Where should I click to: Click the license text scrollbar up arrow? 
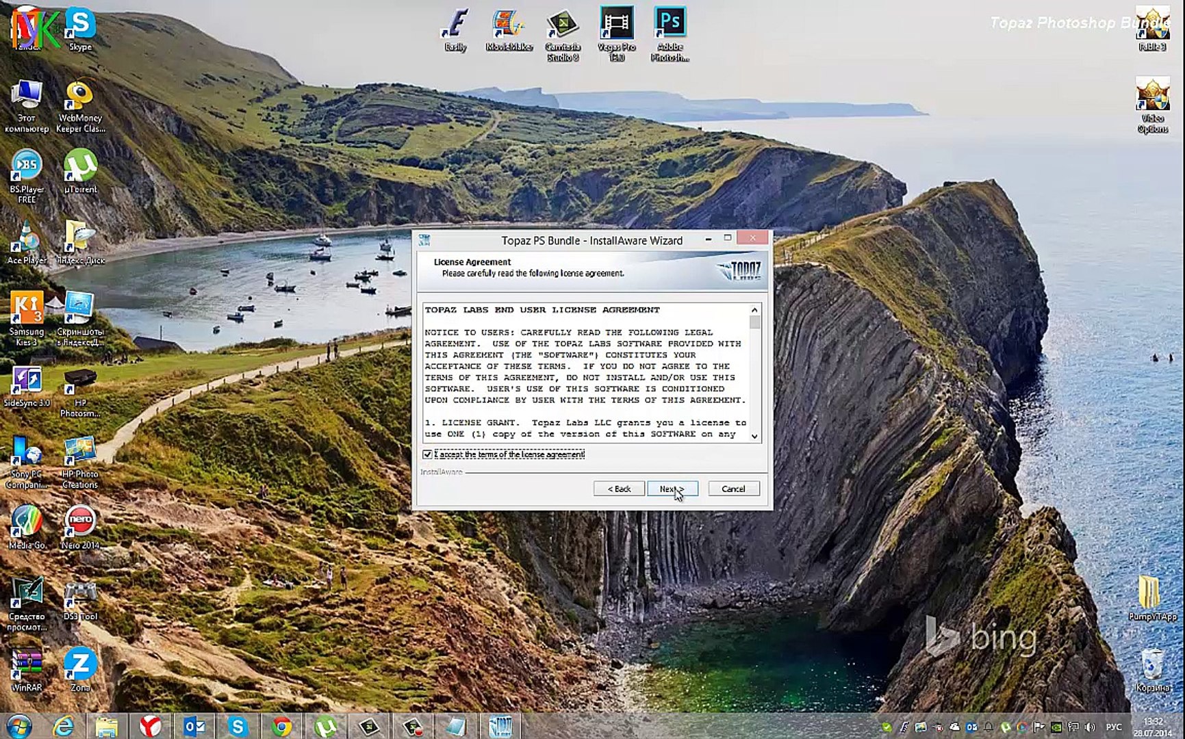pos(754,310)
